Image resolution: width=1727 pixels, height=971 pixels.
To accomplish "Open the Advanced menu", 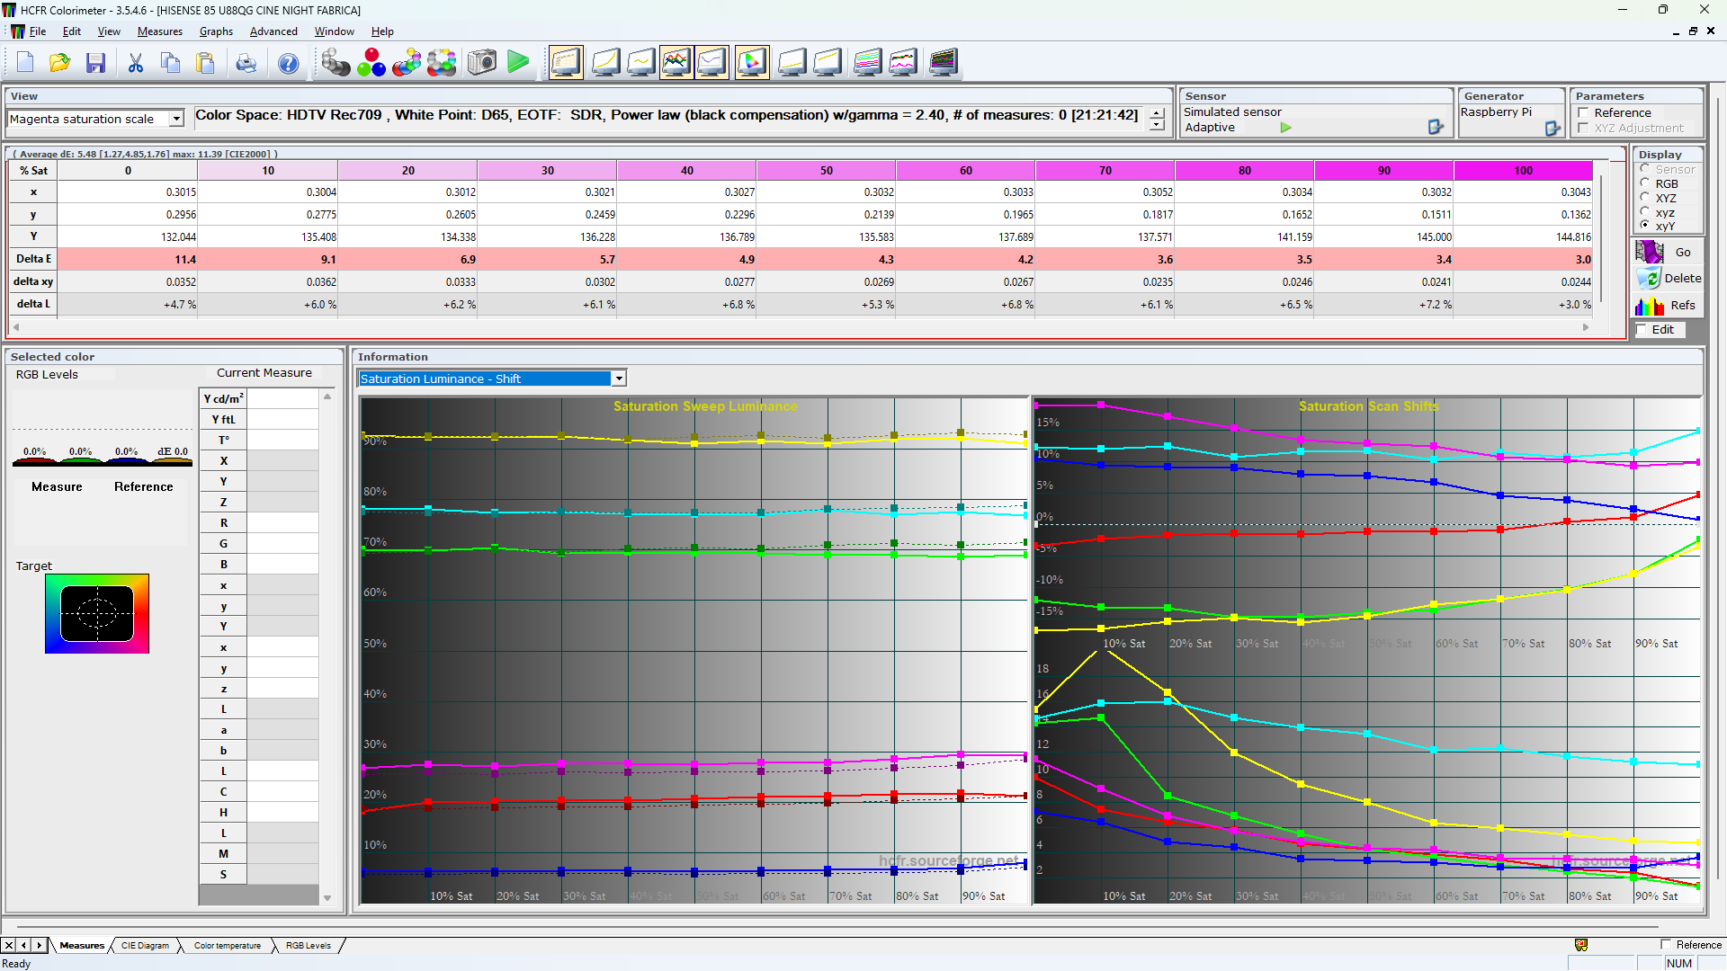I will click(273, 31).
